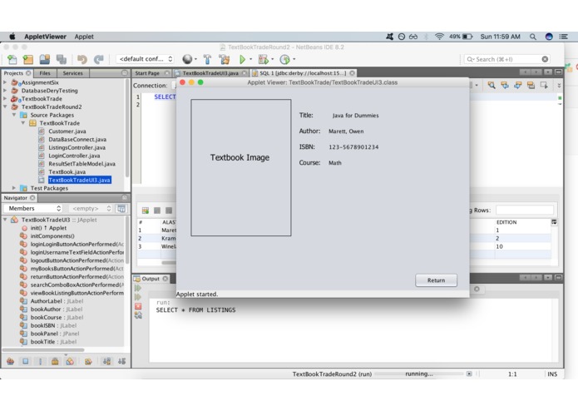
Task: Click the green re-run icon in Output
Action: click(x=138, y=288)
